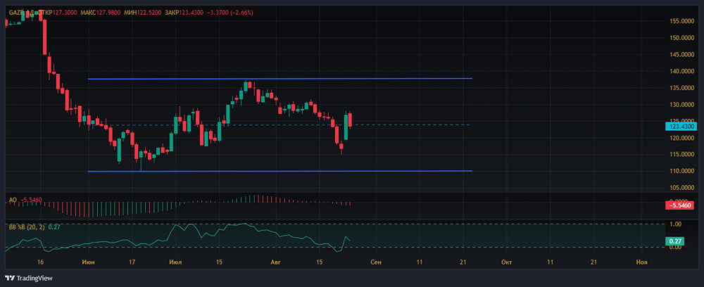
Task: Click the 155.0000 price axis label
Action: 681,21
